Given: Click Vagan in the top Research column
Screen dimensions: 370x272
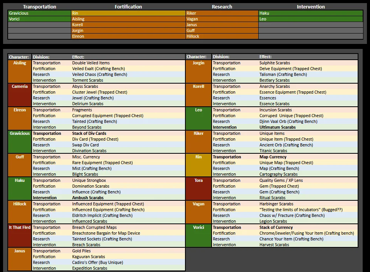Looking at the screenshot, I should (x=222, y=19).
